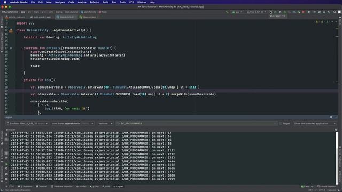Hide the Logcat panel with minus icon

pyautogui.click(x=336, y=117)
